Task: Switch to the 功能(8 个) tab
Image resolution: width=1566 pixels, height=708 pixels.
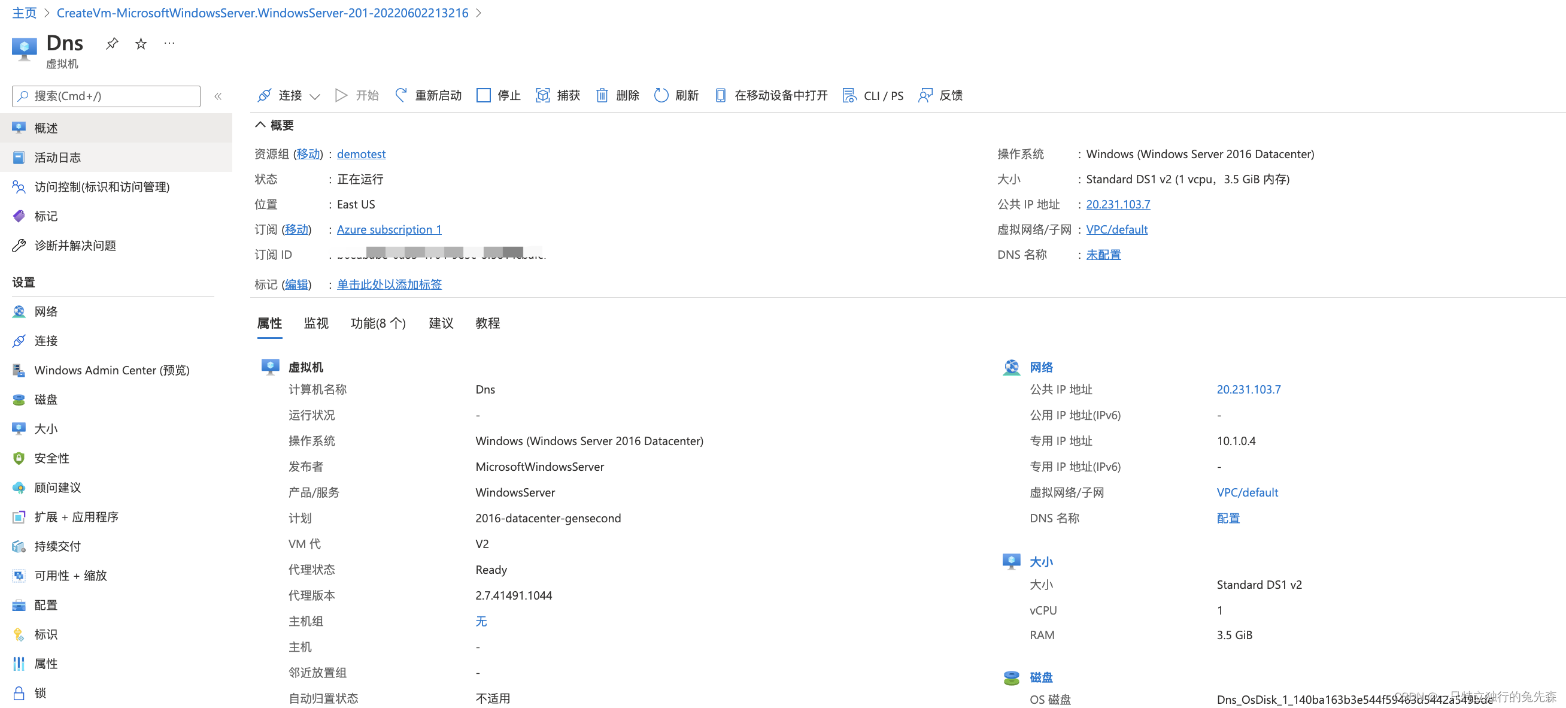Action: click(378, 323)
